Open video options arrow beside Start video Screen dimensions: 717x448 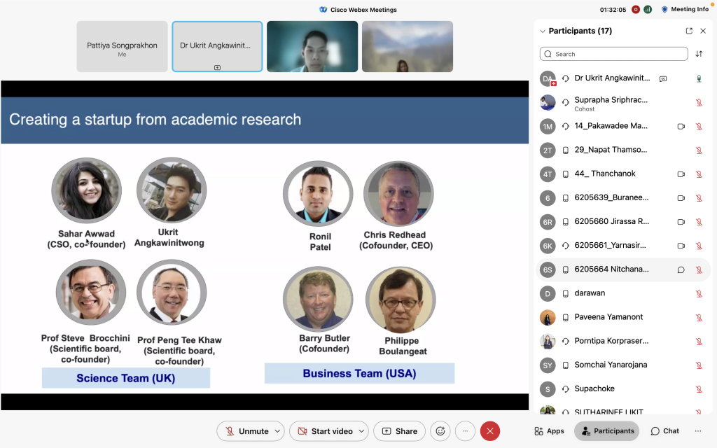pyautogui.click(x=361, y=431)
